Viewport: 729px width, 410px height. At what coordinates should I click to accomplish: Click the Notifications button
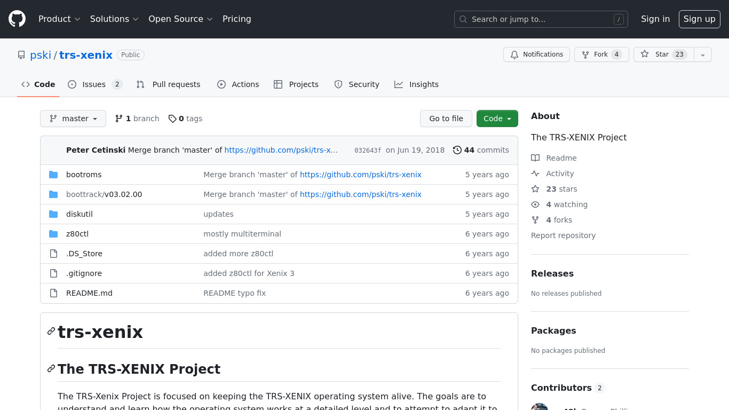(x=536, y=54)
